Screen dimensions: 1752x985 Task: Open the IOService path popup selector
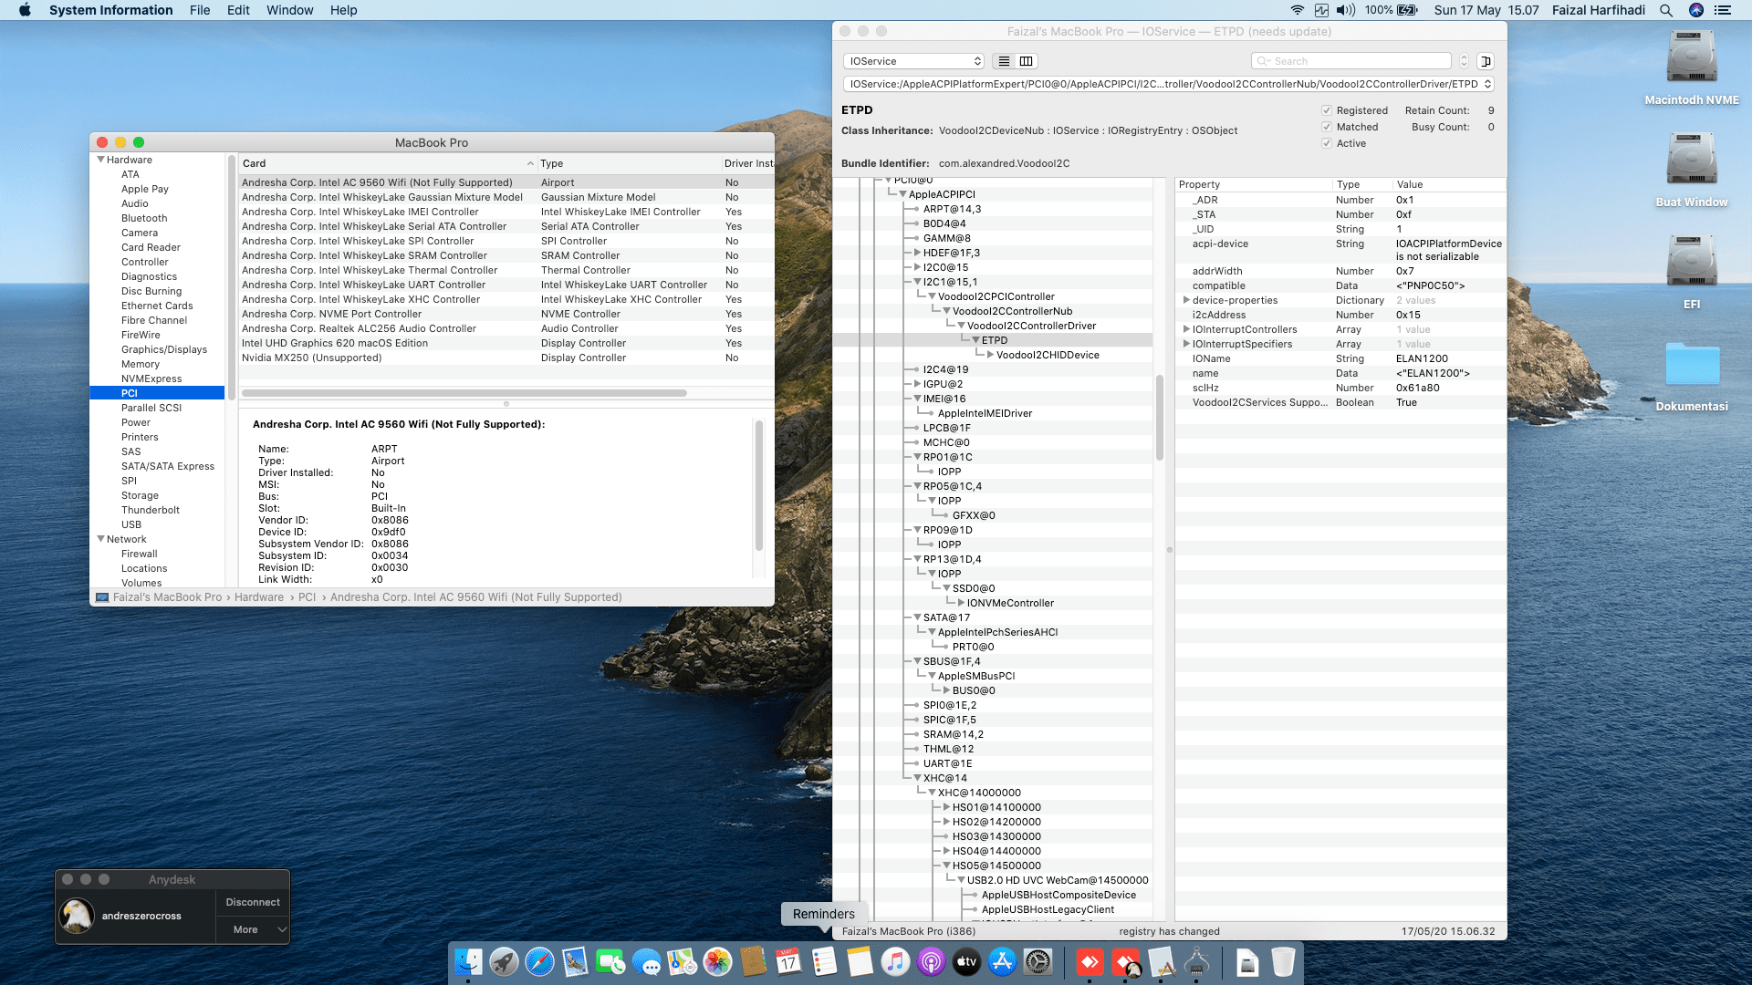[x=1168, y=84]
